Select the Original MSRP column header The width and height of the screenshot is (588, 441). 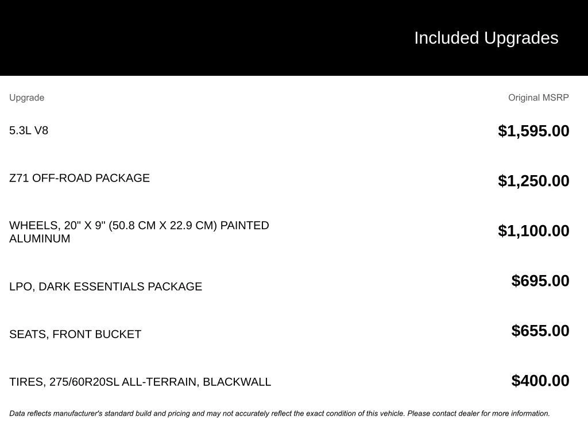click(538, 98)
